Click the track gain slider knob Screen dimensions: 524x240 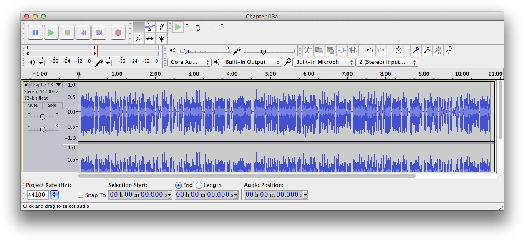click(43, 117)
